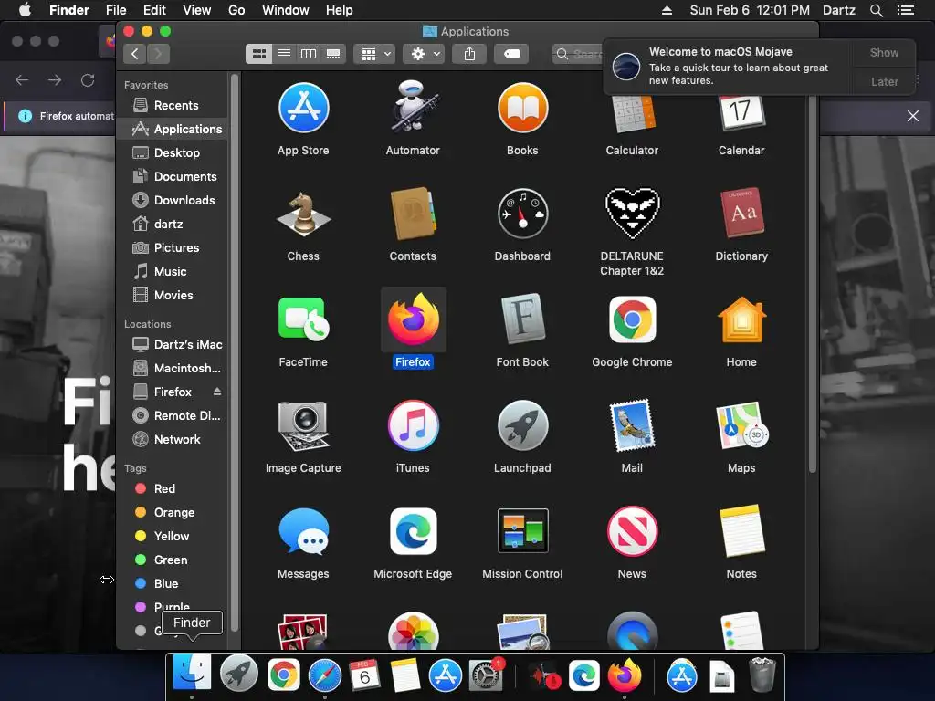Image resolution: width=935 pixels, height=701 pixels.
Task: Select the Image Capture app icon
Action: coord(303,425)
